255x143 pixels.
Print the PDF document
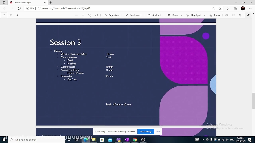[x=227, y=15]
